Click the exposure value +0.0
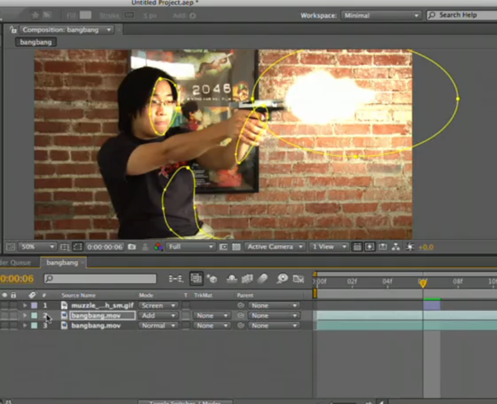This screenshot has height=404, width=497. click(426, 247)
